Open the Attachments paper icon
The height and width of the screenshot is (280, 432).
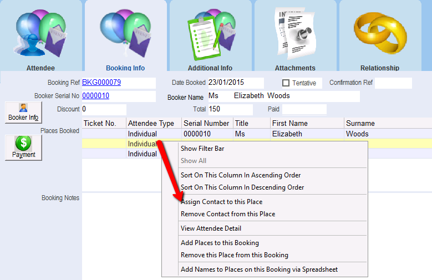[x=295, y=33]
